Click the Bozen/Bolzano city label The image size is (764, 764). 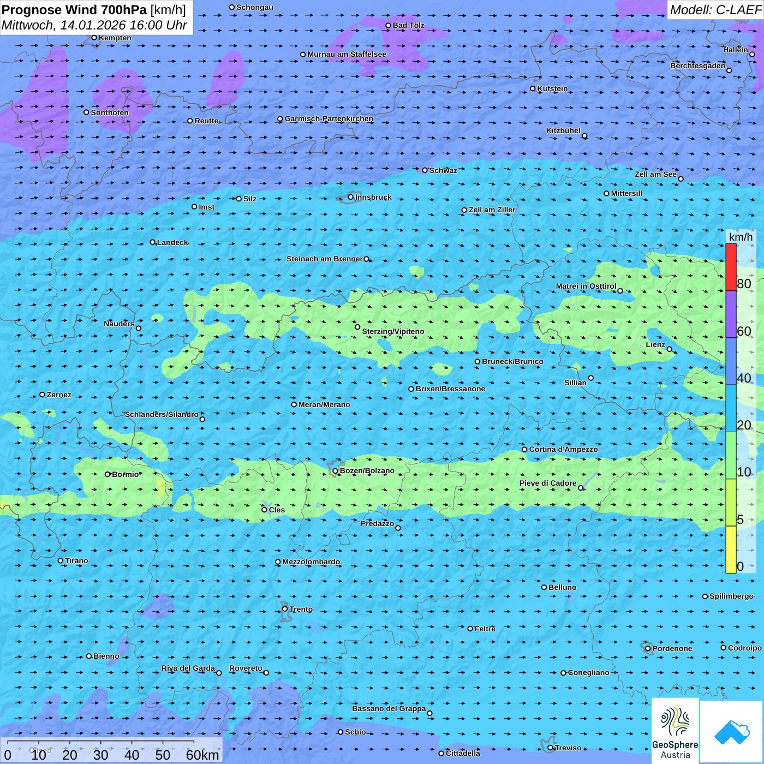pos(367,470)
